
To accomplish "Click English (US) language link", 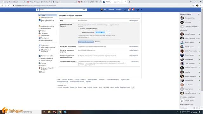I will pyautogui.click(x=74, y=87).
